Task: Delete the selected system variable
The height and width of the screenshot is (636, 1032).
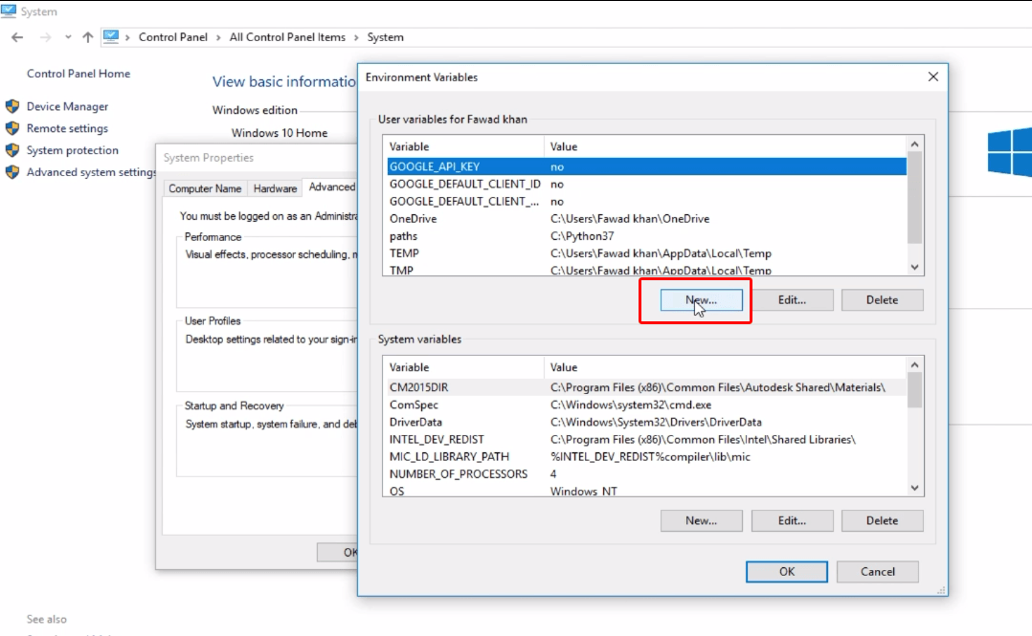Action: 882,520
